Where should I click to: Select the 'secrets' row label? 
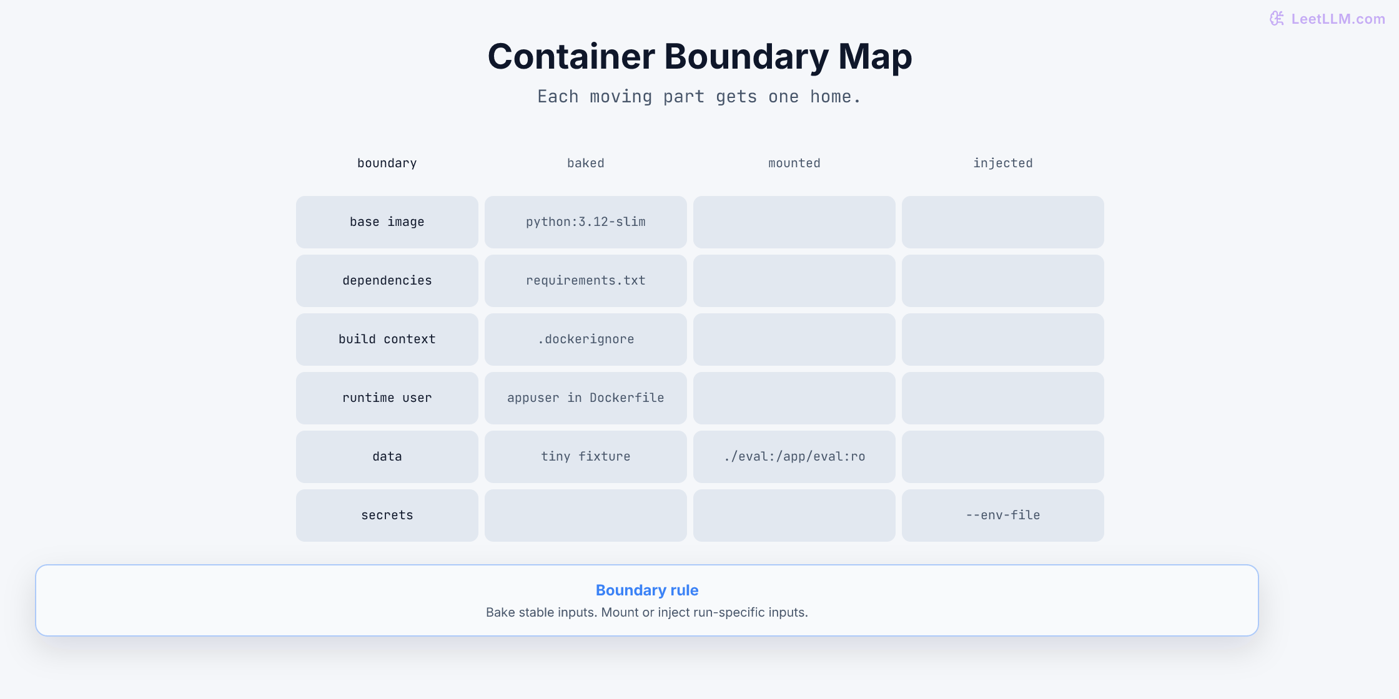click(x=387, y=516)
